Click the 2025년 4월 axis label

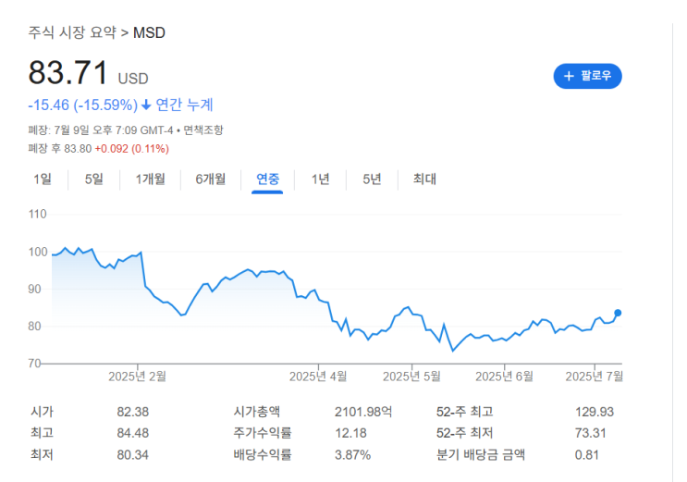318,377
